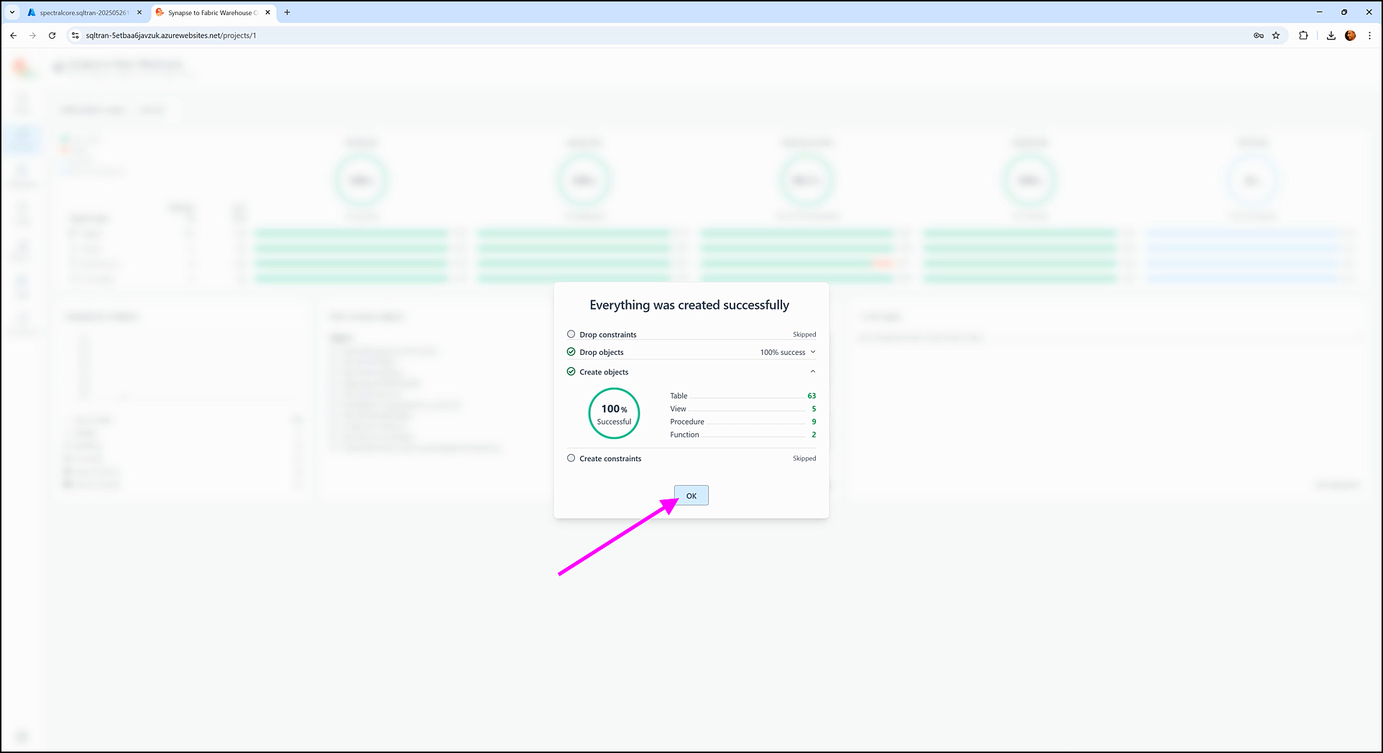Viewport: 1383px width, 753px height.
Task: Click the 100% Successful progress ring
Action: pos(614,413)
